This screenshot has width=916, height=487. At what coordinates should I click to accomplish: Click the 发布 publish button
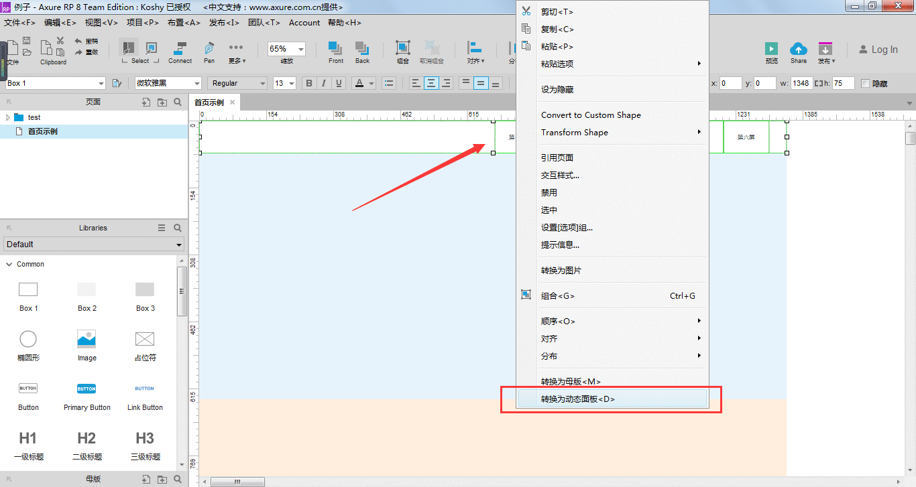[x=825, y=53]
